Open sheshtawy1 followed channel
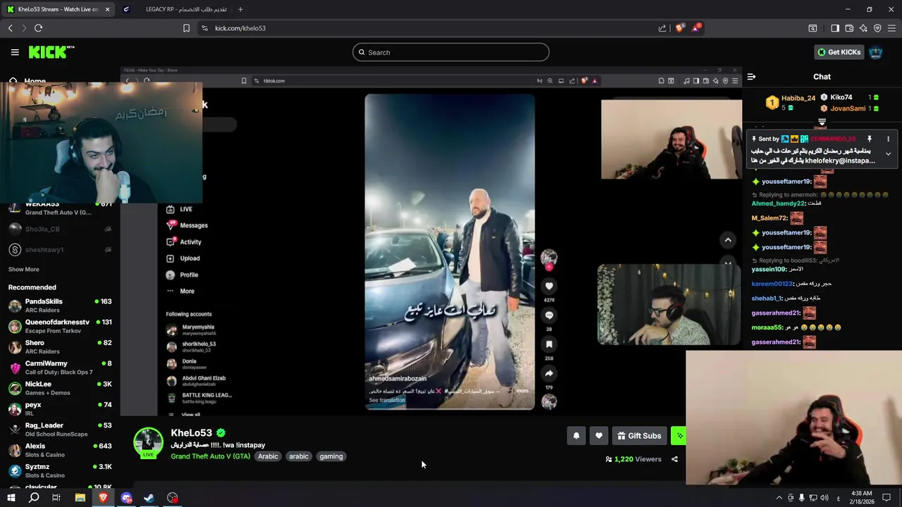The height and width of the screenshot is (507, 902). click(x=60, y=249)
